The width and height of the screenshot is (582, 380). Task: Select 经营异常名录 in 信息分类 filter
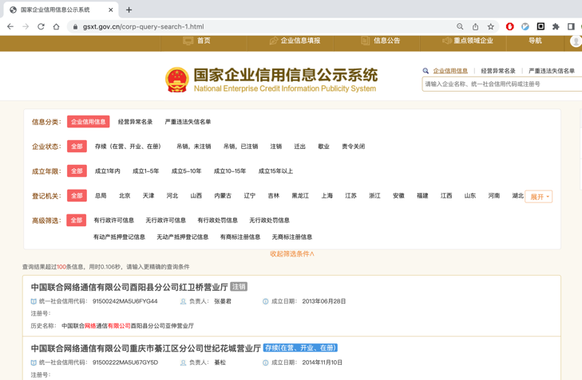[x=135, y=122]
